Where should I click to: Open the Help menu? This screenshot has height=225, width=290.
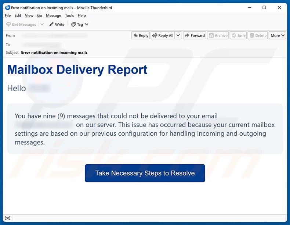click(x=82, y=15)
